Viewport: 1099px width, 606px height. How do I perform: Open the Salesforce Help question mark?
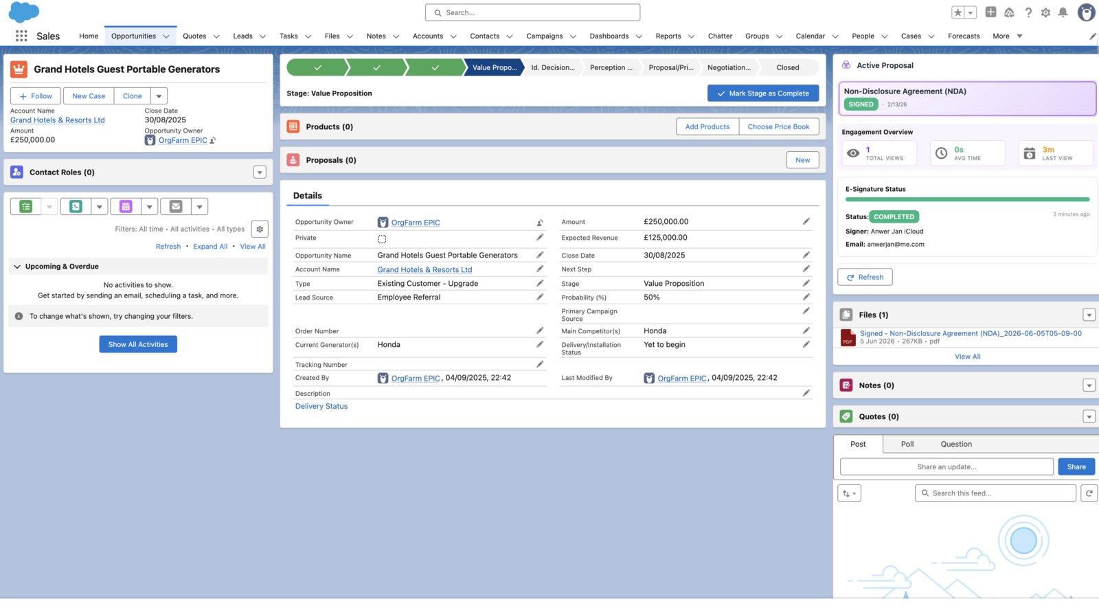point(1028,12)
